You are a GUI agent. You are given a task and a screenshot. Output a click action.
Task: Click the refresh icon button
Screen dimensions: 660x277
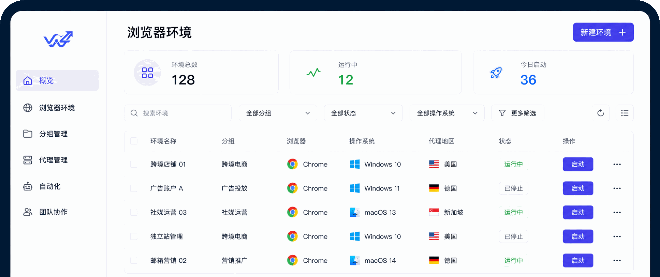[601, 113]
